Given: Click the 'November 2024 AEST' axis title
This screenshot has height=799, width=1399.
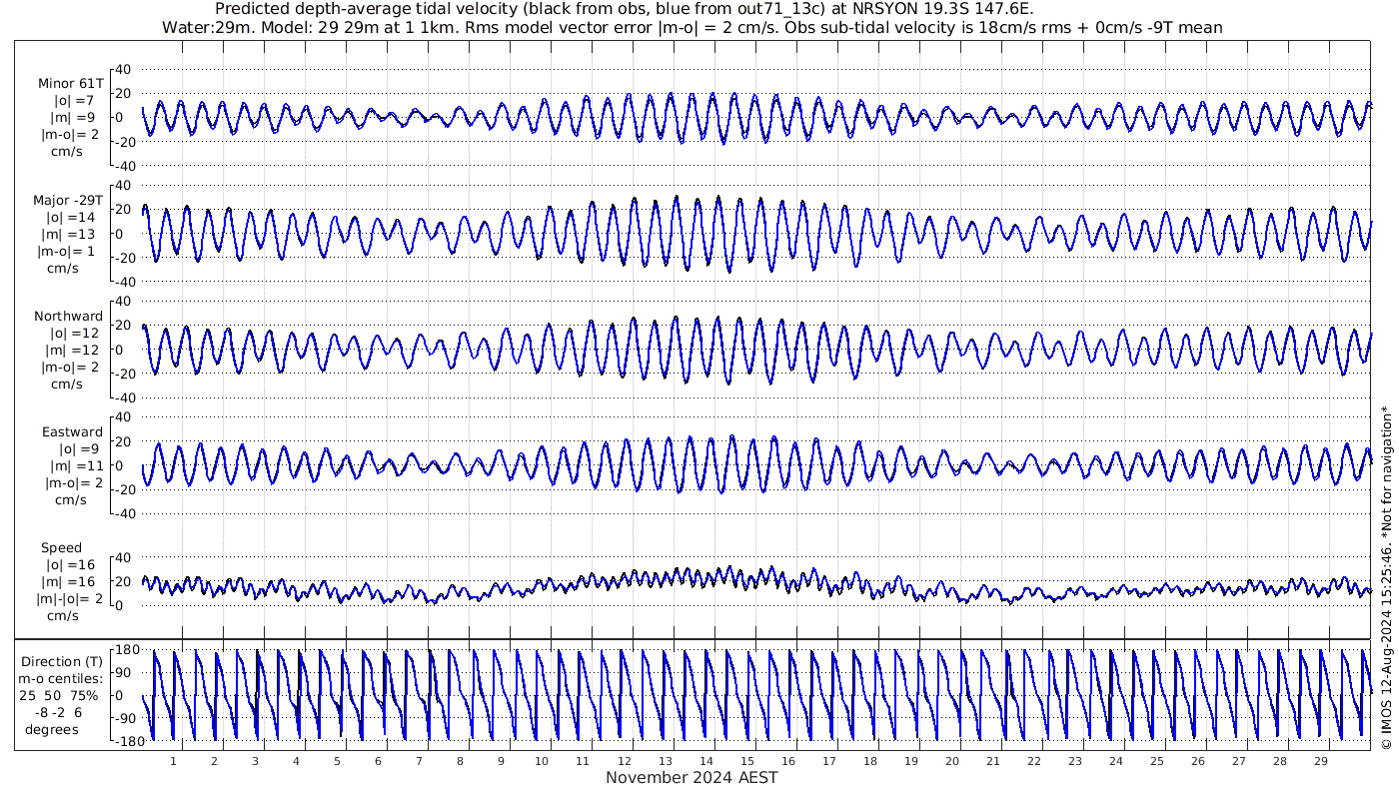Looking at the screenshot, I should tap(692, 777).
